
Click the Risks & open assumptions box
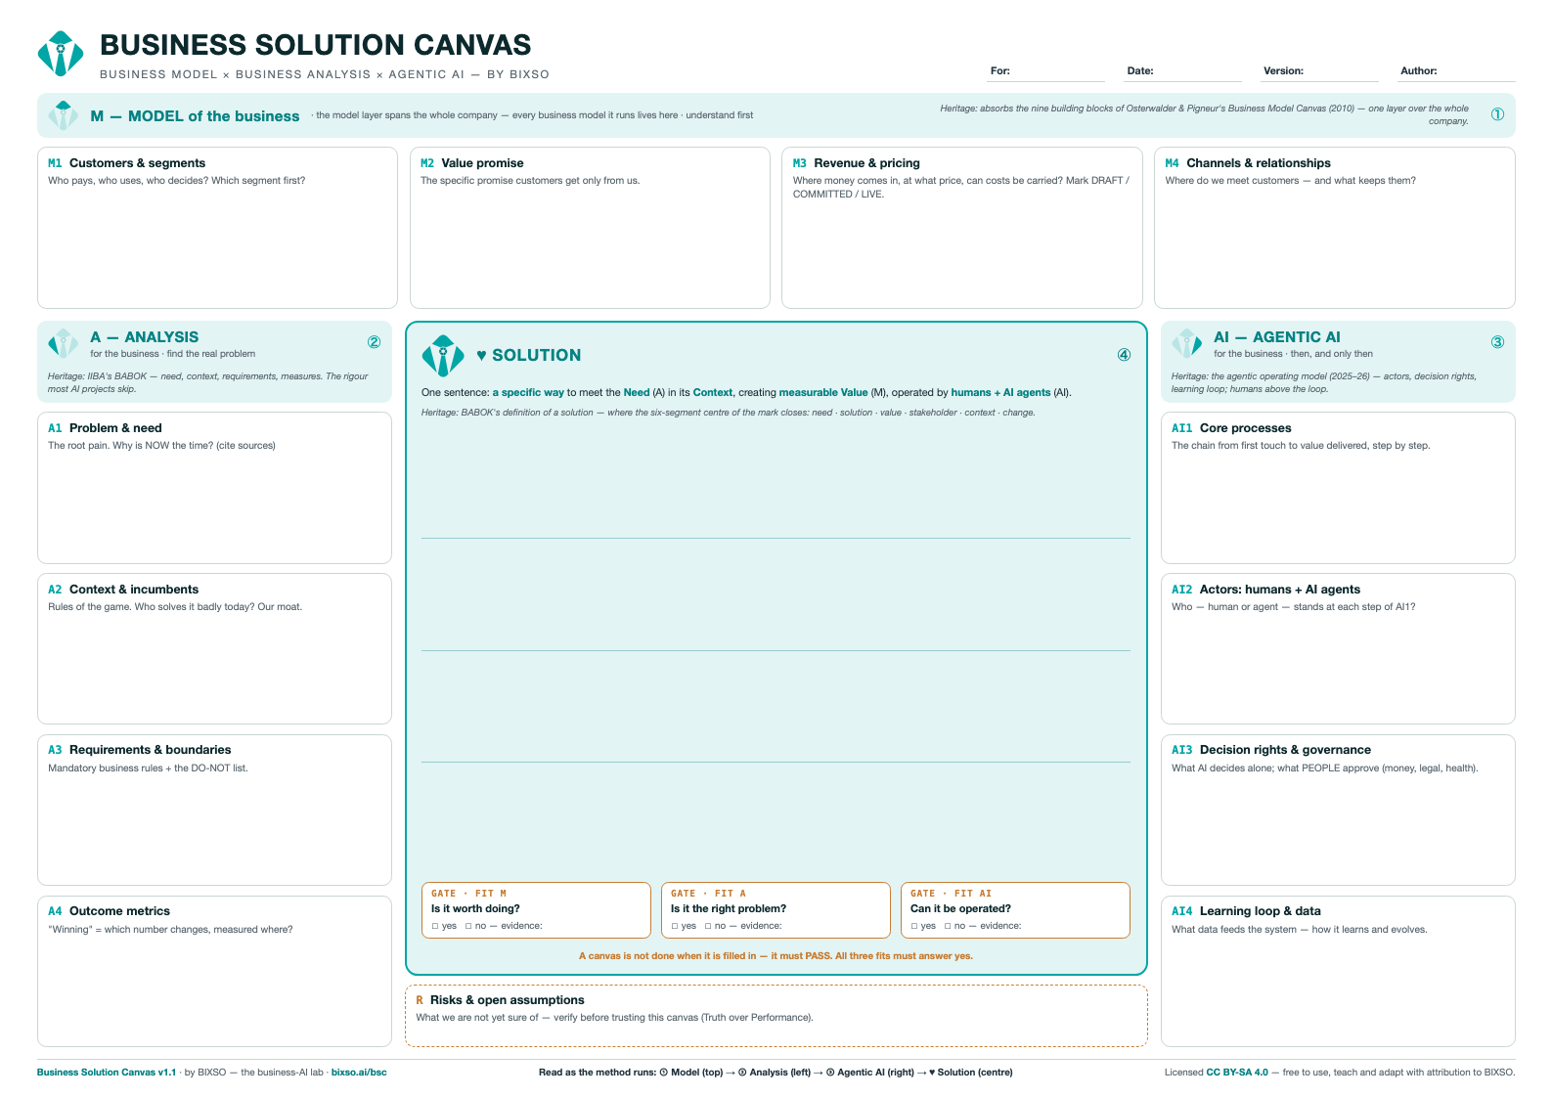click(x=776, y=1016)
